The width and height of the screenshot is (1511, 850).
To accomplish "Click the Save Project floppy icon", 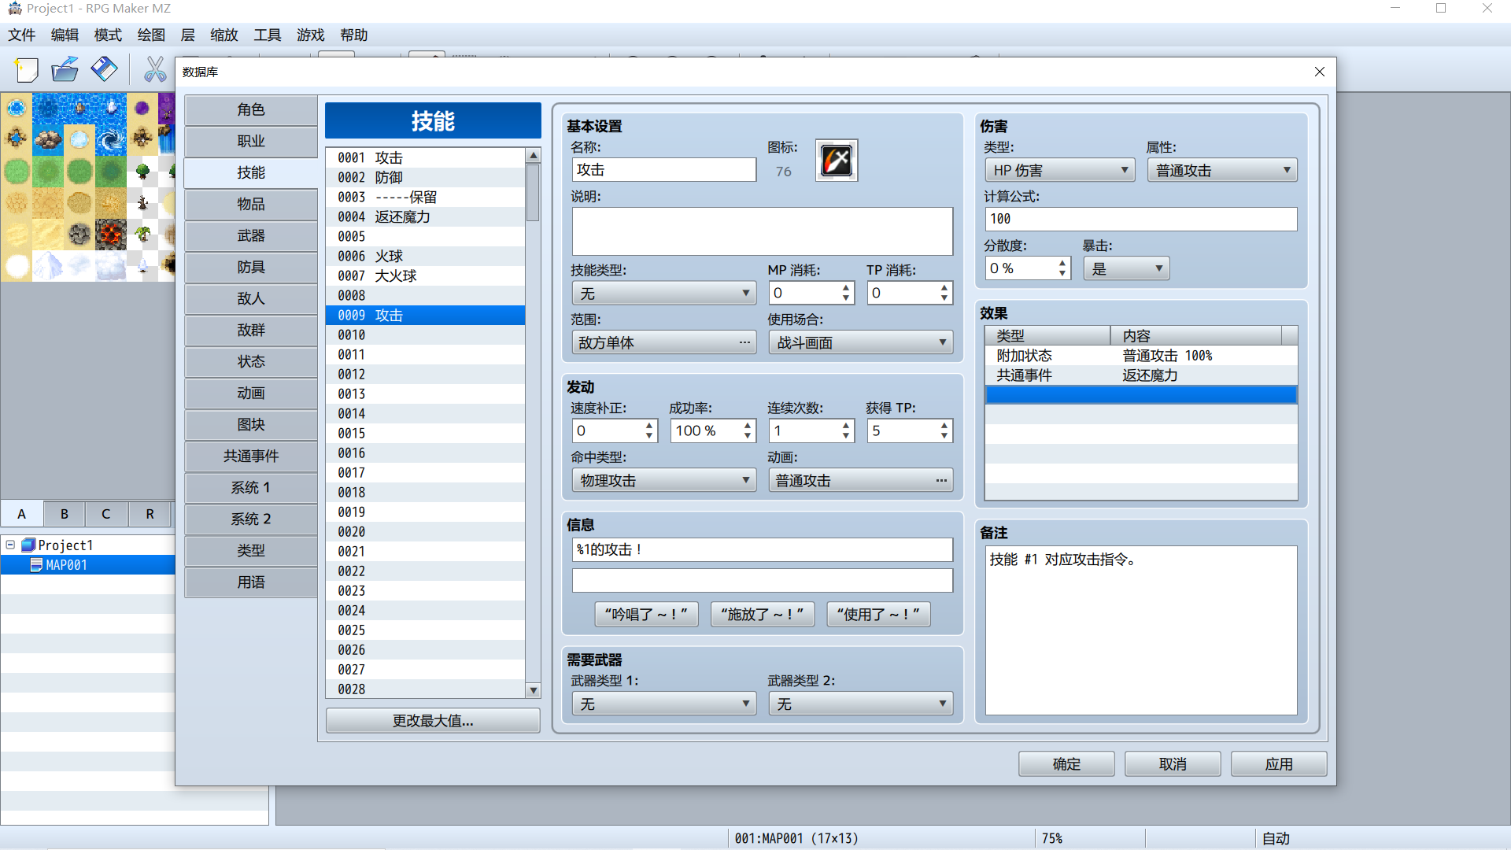I will coord(104,70).
